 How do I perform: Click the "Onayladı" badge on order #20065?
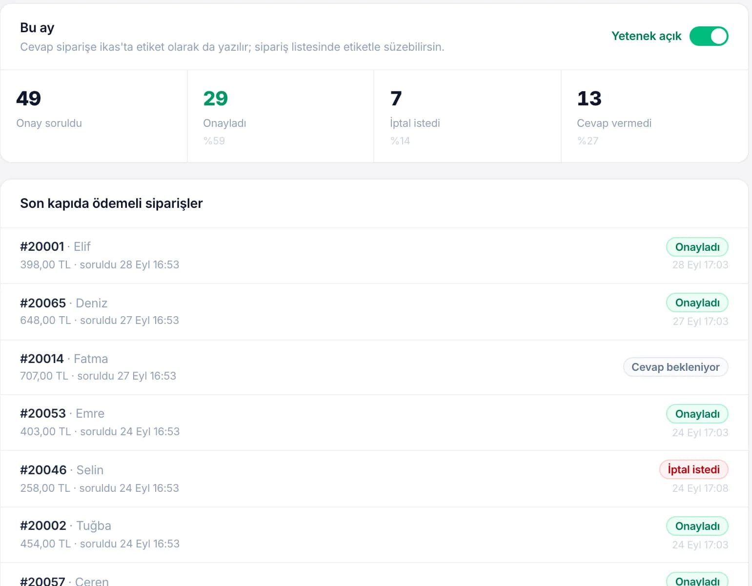point(697,303)
